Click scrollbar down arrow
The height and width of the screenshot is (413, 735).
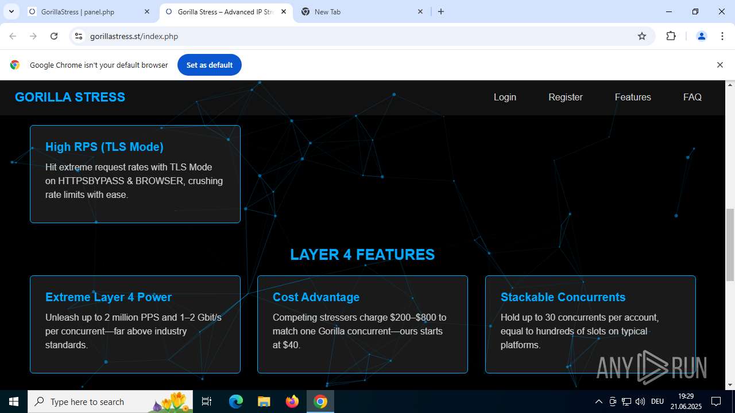[x=730, y=385]
